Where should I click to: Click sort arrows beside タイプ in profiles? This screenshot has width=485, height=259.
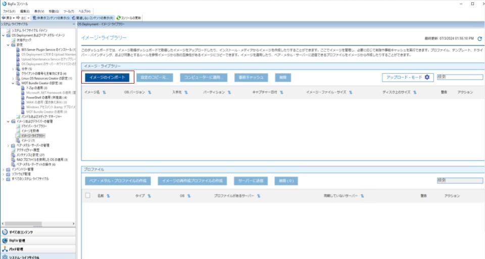149,196
